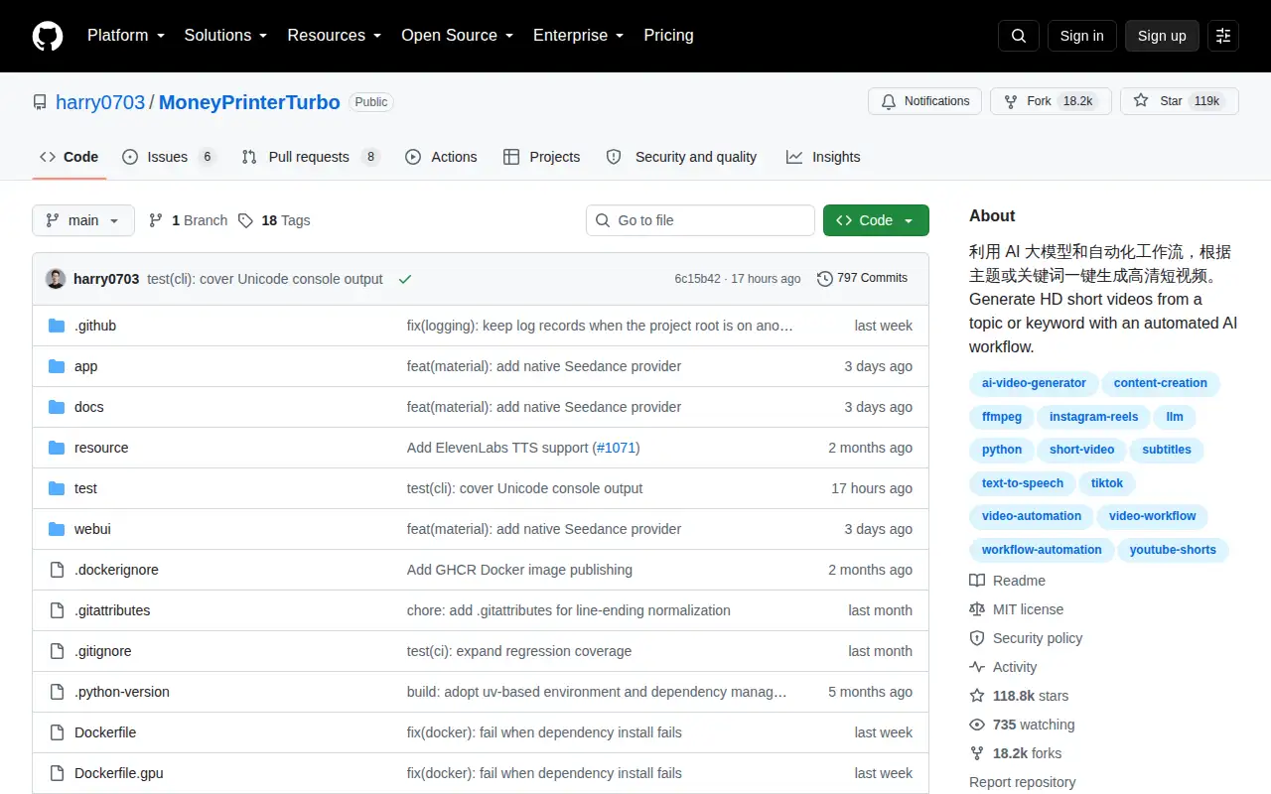
Task: Open the .github folder icon
Action: 57,326
